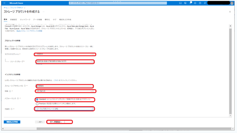Click the 次へ: 詳細設定 button
This screenshot has height=133, width=237.
56,122
